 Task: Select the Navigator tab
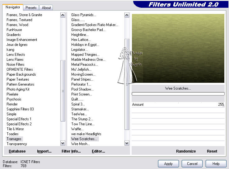pos(13,7)
